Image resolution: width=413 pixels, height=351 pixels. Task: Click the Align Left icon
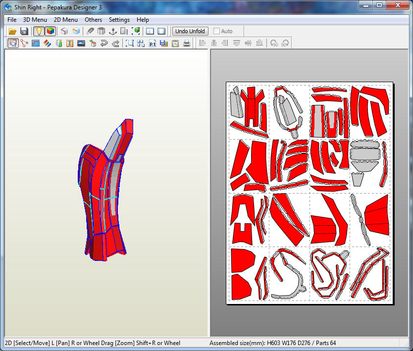coord(202,43)
